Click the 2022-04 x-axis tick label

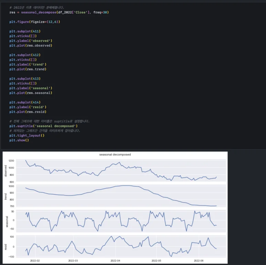pos(116,260)
